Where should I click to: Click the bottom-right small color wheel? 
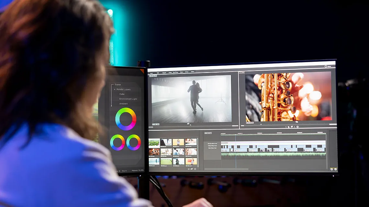(x=133, y=143)
